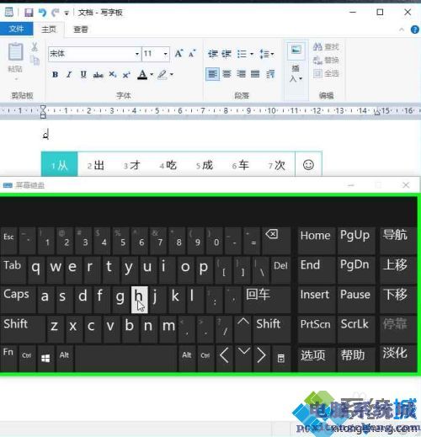Tap the context menu key on on-screen keyboard

pyautogui.click(x=280, y=358)
